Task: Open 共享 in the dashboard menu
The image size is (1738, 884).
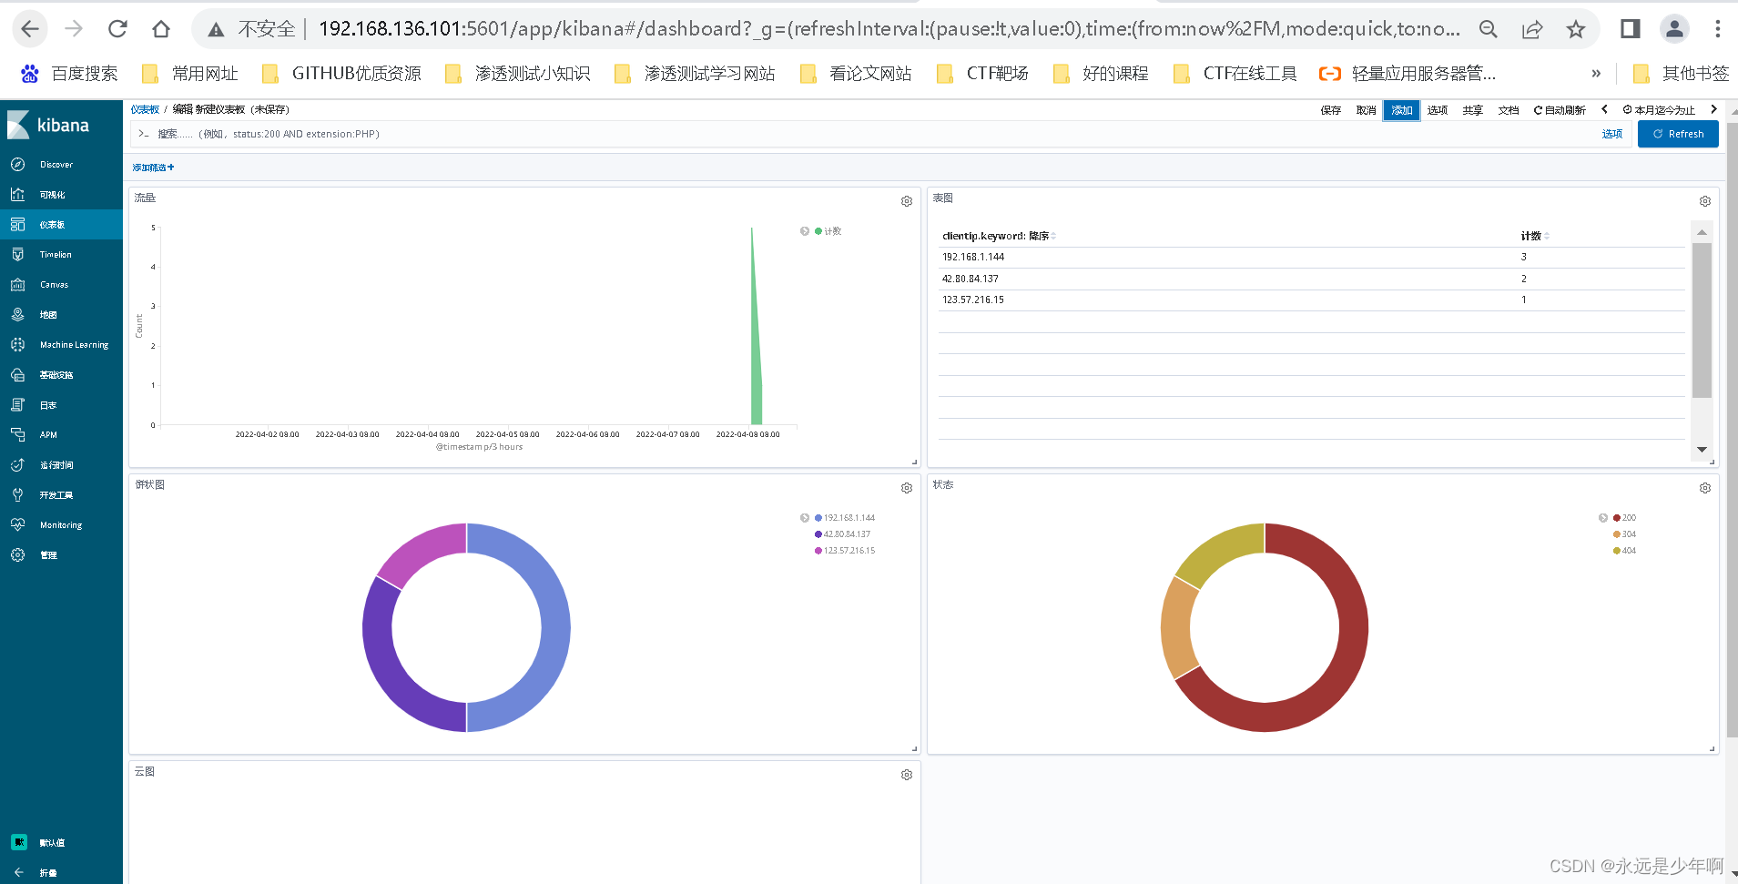Action: click(x=1473, y=110)
